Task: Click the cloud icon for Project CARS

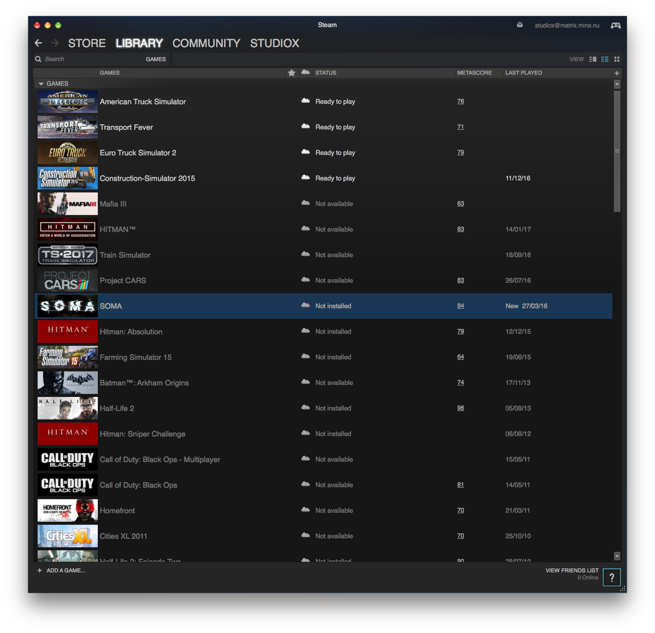Action: [305, 280]
